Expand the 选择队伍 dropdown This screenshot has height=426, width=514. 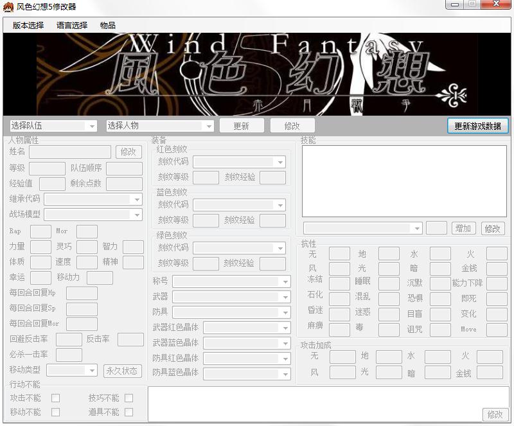53,126
